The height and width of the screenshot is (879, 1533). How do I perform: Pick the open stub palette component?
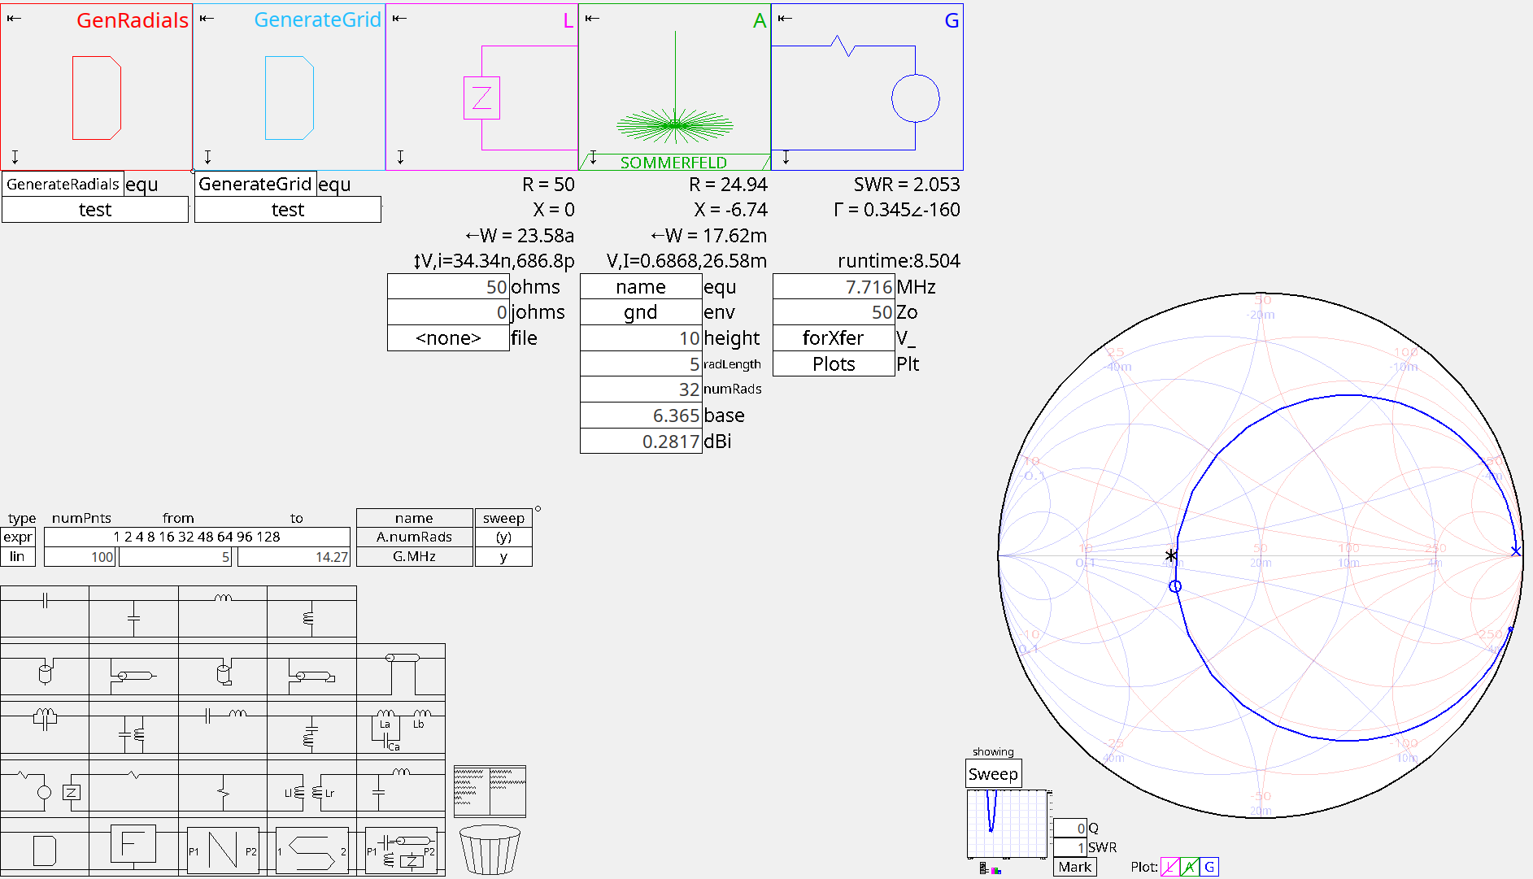tap(45, 670)
